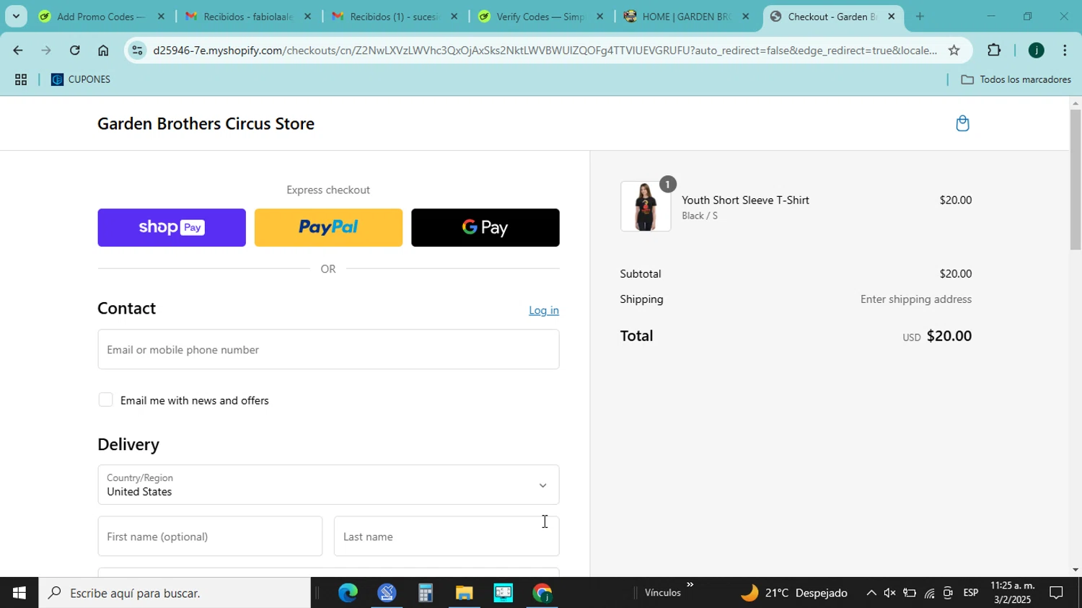Expand the Vínculos toolbar chevron

coord(690,585)
